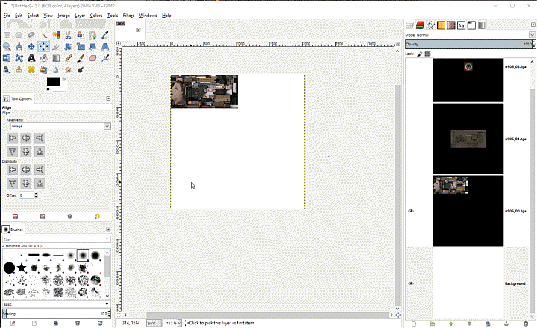This screenshot has height=328, width=537.
Task: Select the black star brush
Action: 22,268
